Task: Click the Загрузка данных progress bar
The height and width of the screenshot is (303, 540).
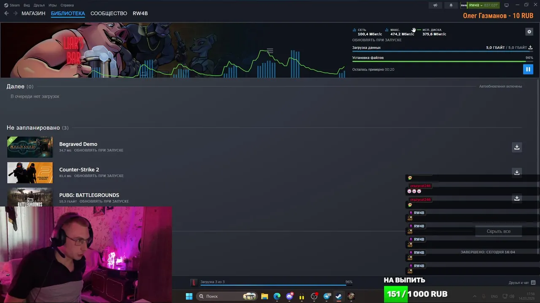Action: tap(443, 51)
